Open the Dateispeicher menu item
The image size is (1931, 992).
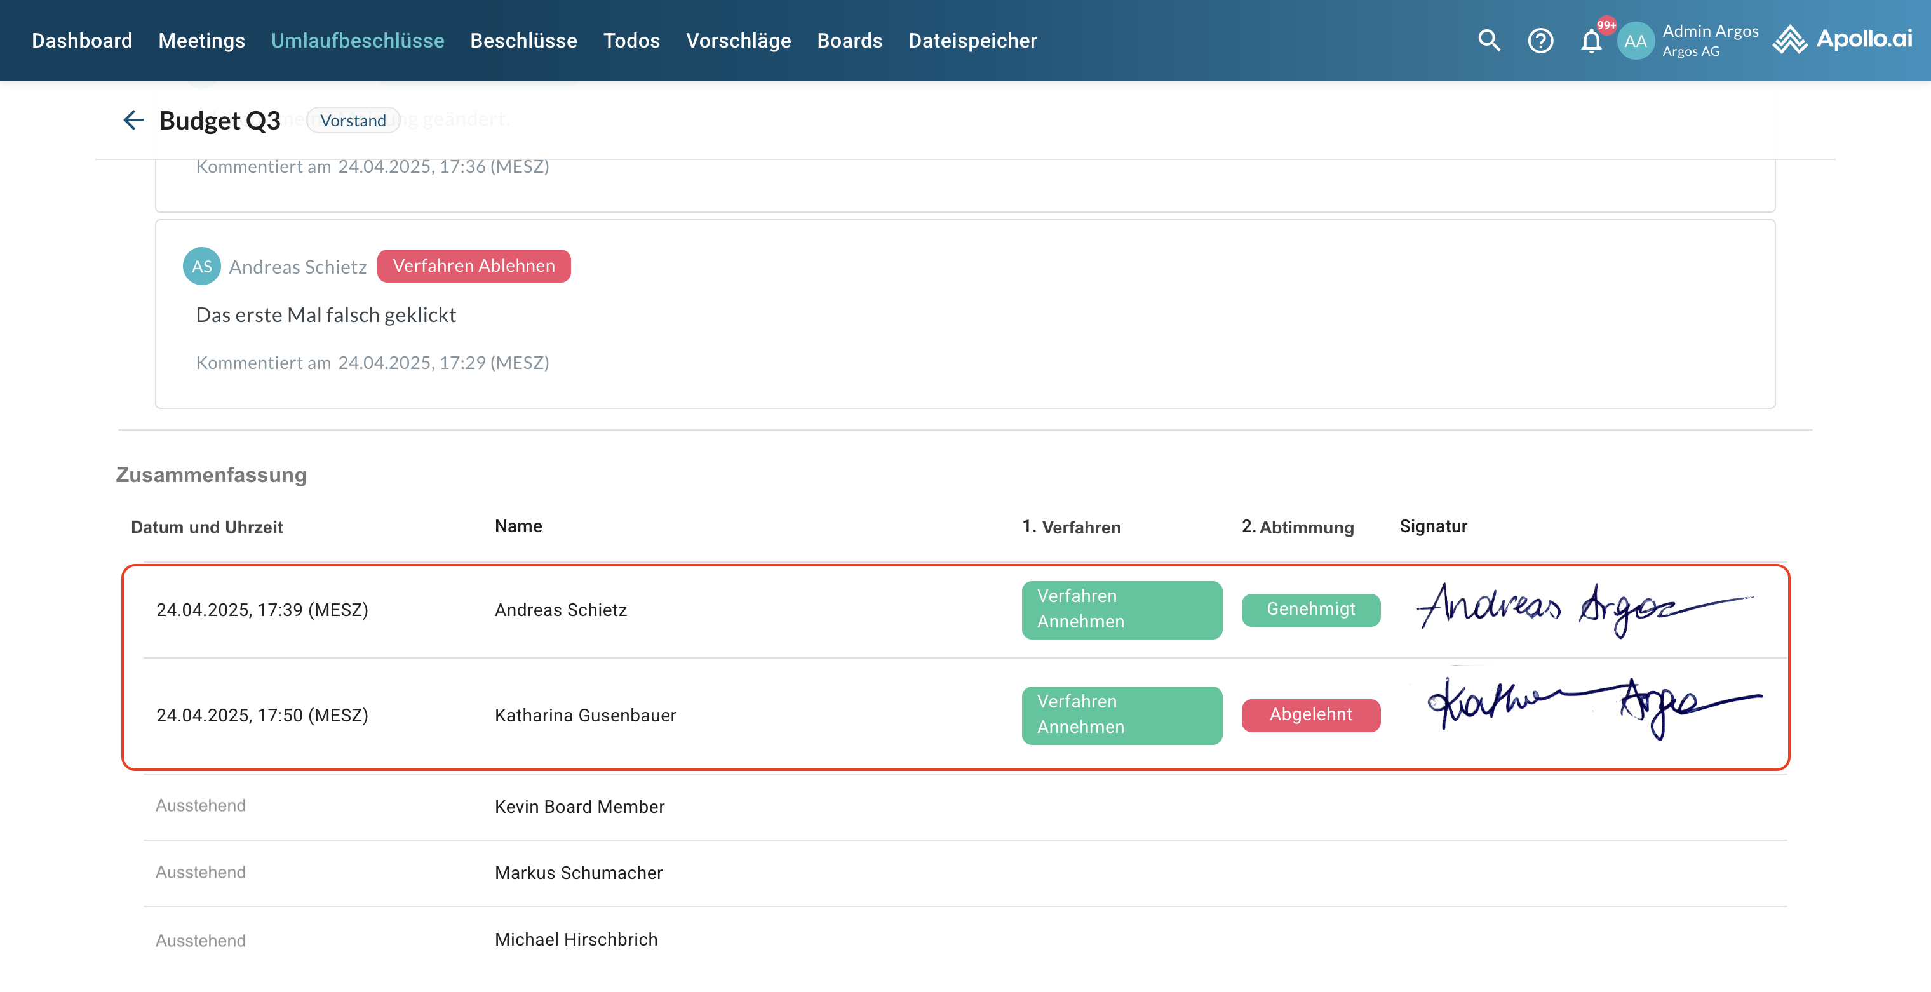click(x=972, y=41)
